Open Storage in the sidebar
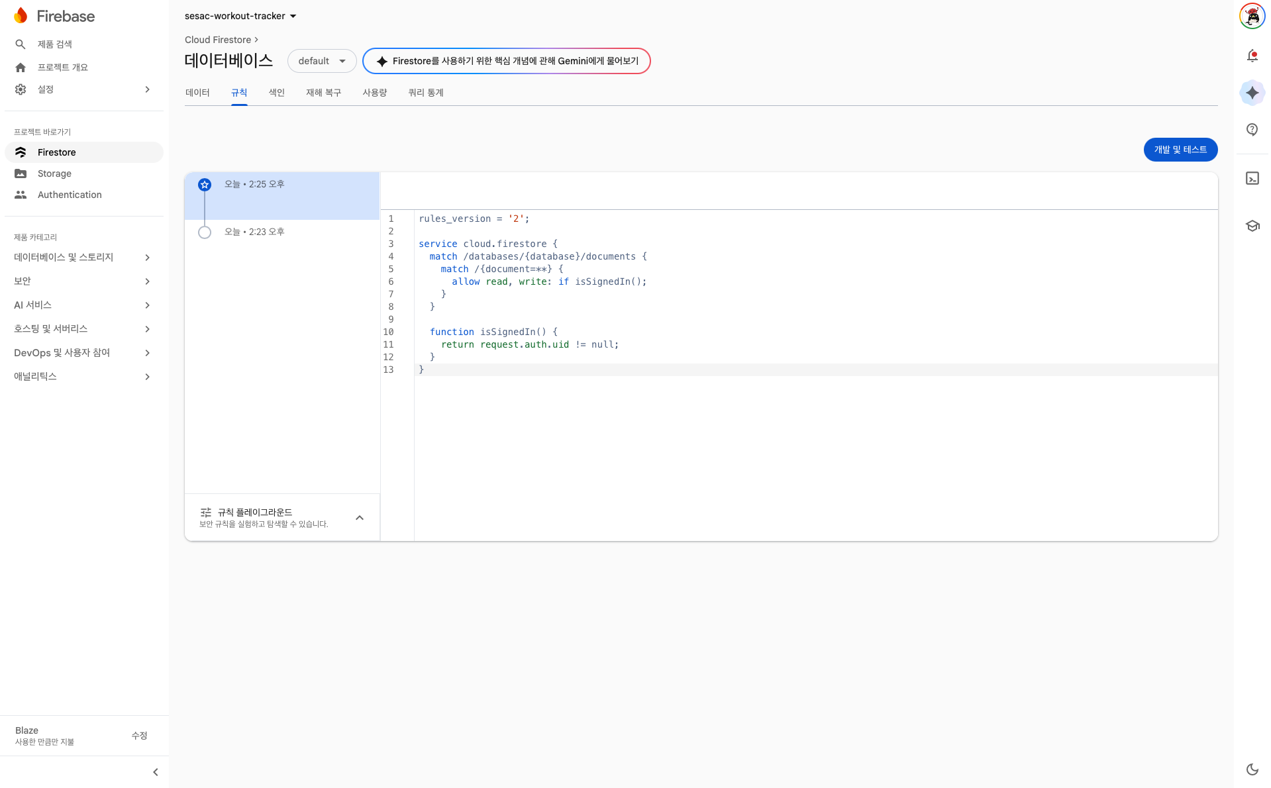 pyautogui.click(x=84, y=173)
